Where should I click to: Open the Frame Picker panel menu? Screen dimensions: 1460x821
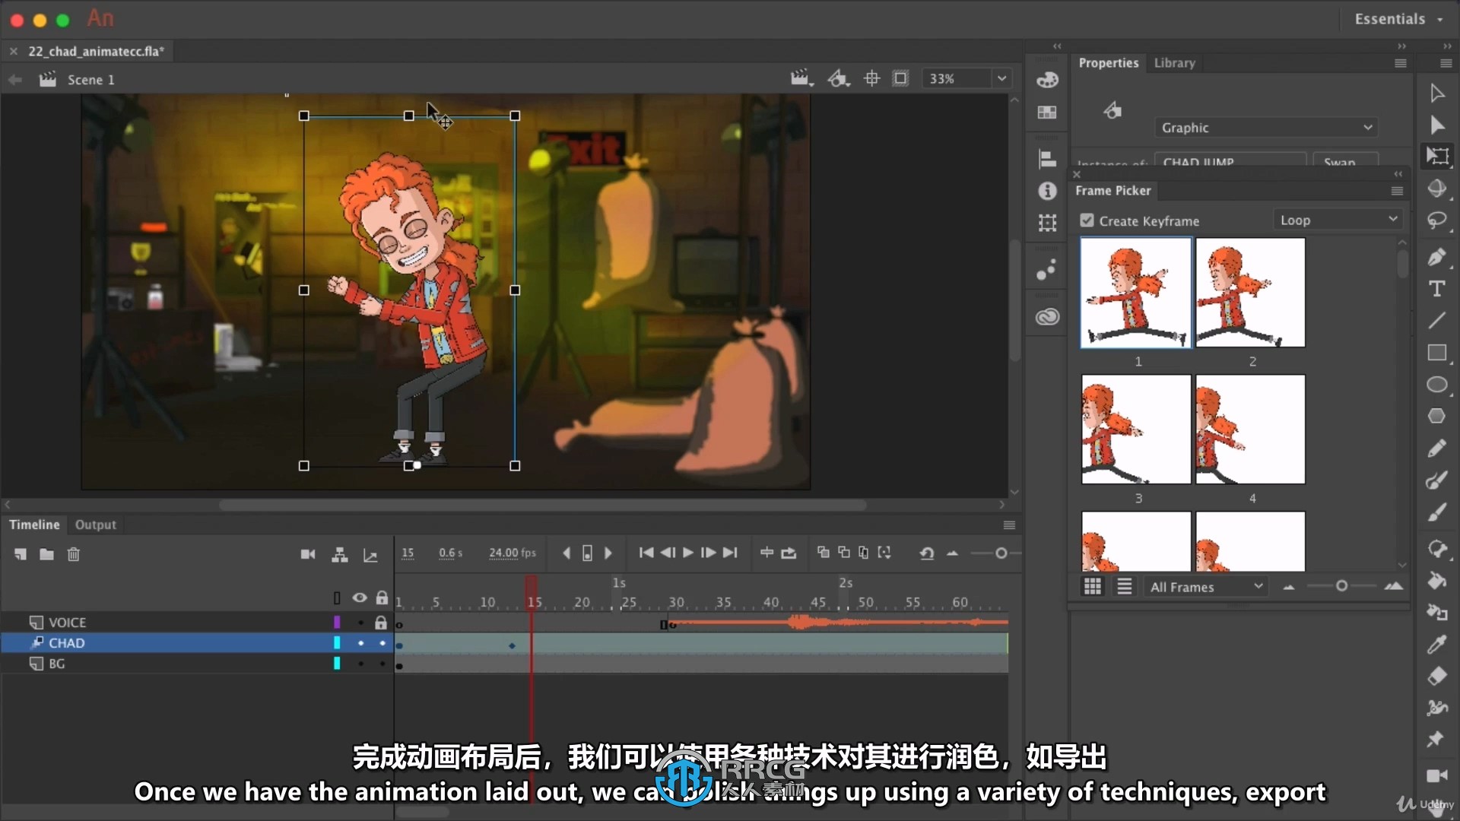[1397, 191]
